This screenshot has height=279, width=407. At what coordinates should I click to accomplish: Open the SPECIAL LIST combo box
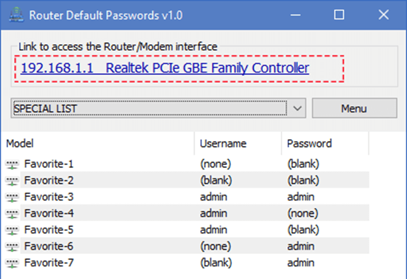click(158, 108)
